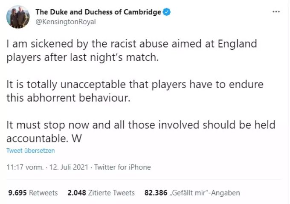The width and height of the screenshot is (290, 204).
Task: Open the @KensingtonRoyal handle link
Action: click(66, 22)
